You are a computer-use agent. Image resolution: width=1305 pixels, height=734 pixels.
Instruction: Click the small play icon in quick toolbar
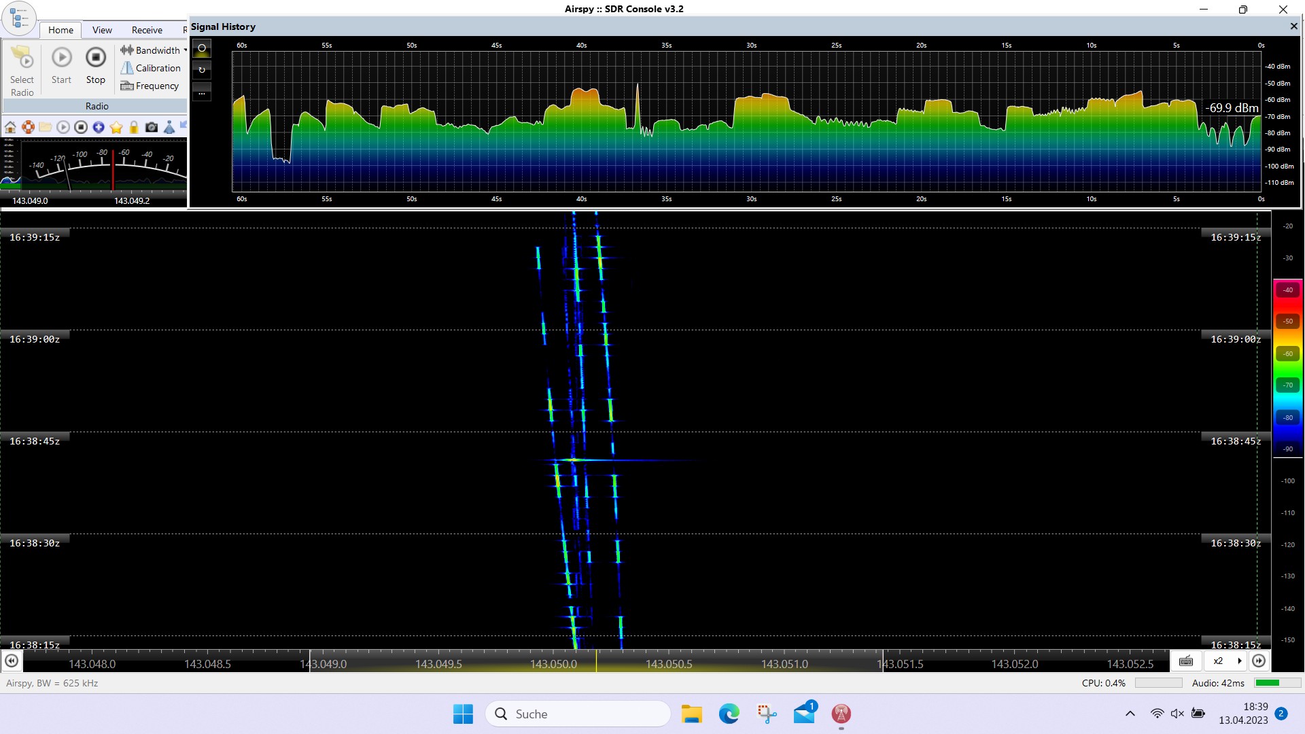click(x=63, y=127)
